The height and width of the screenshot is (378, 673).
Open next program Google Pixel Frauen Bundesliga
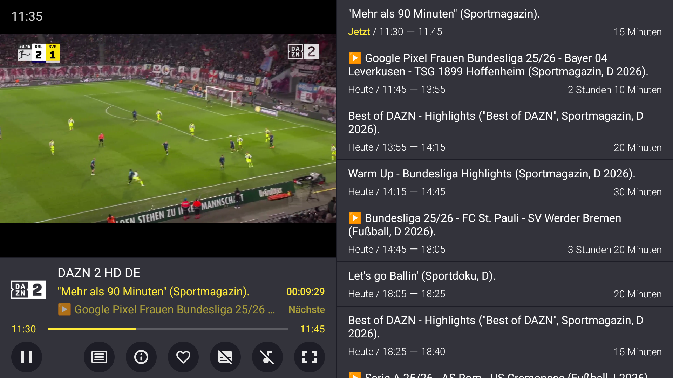[166, 309]
